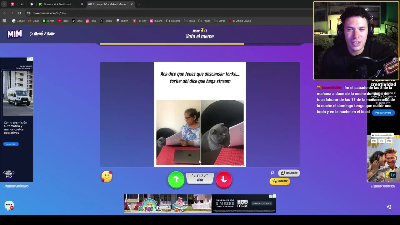
Task: Click Probar ahora ad button
Action: (383, 113)
